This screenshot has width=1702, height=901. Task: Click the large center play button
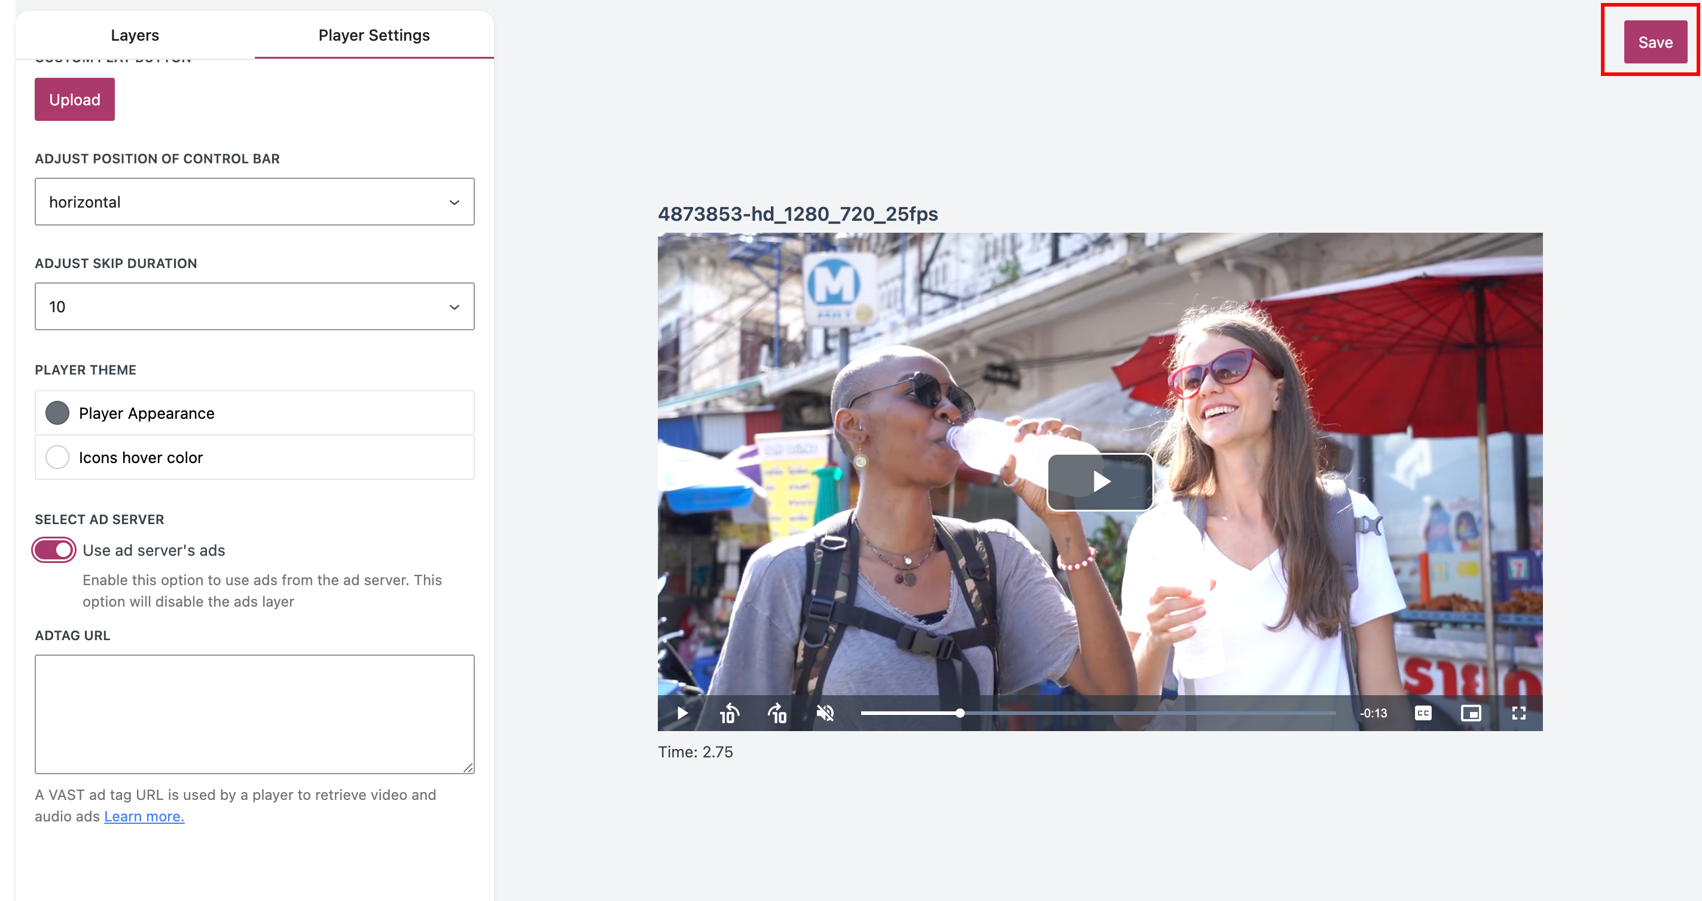pos(1100,481)
